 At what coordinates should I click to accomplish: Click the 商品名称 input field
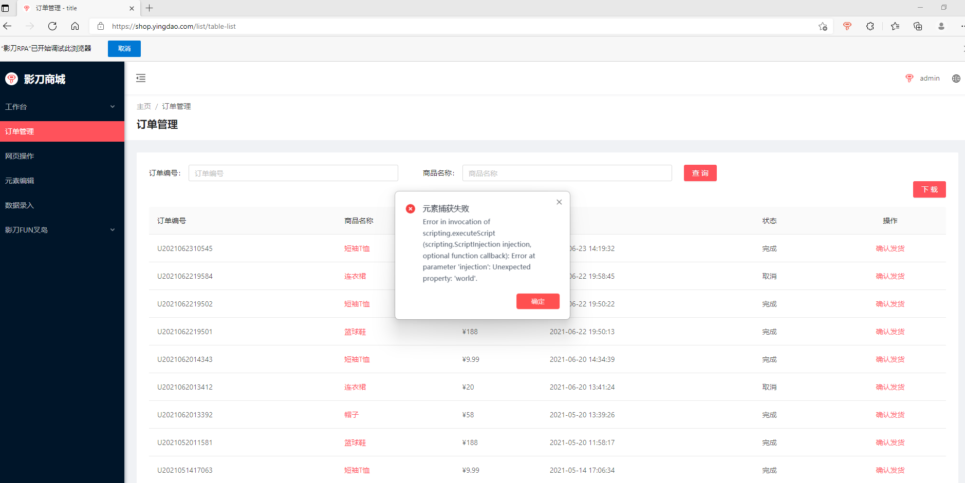567,173
